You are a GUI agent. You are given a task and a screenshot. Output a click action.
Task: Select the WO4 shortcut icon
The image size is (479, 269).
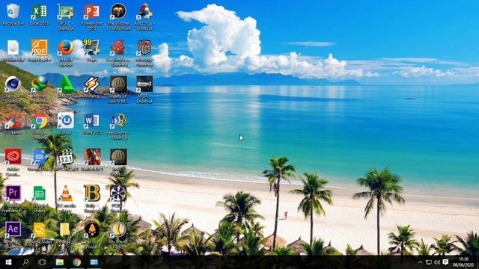pyautogui.click(x=144, y=84)
